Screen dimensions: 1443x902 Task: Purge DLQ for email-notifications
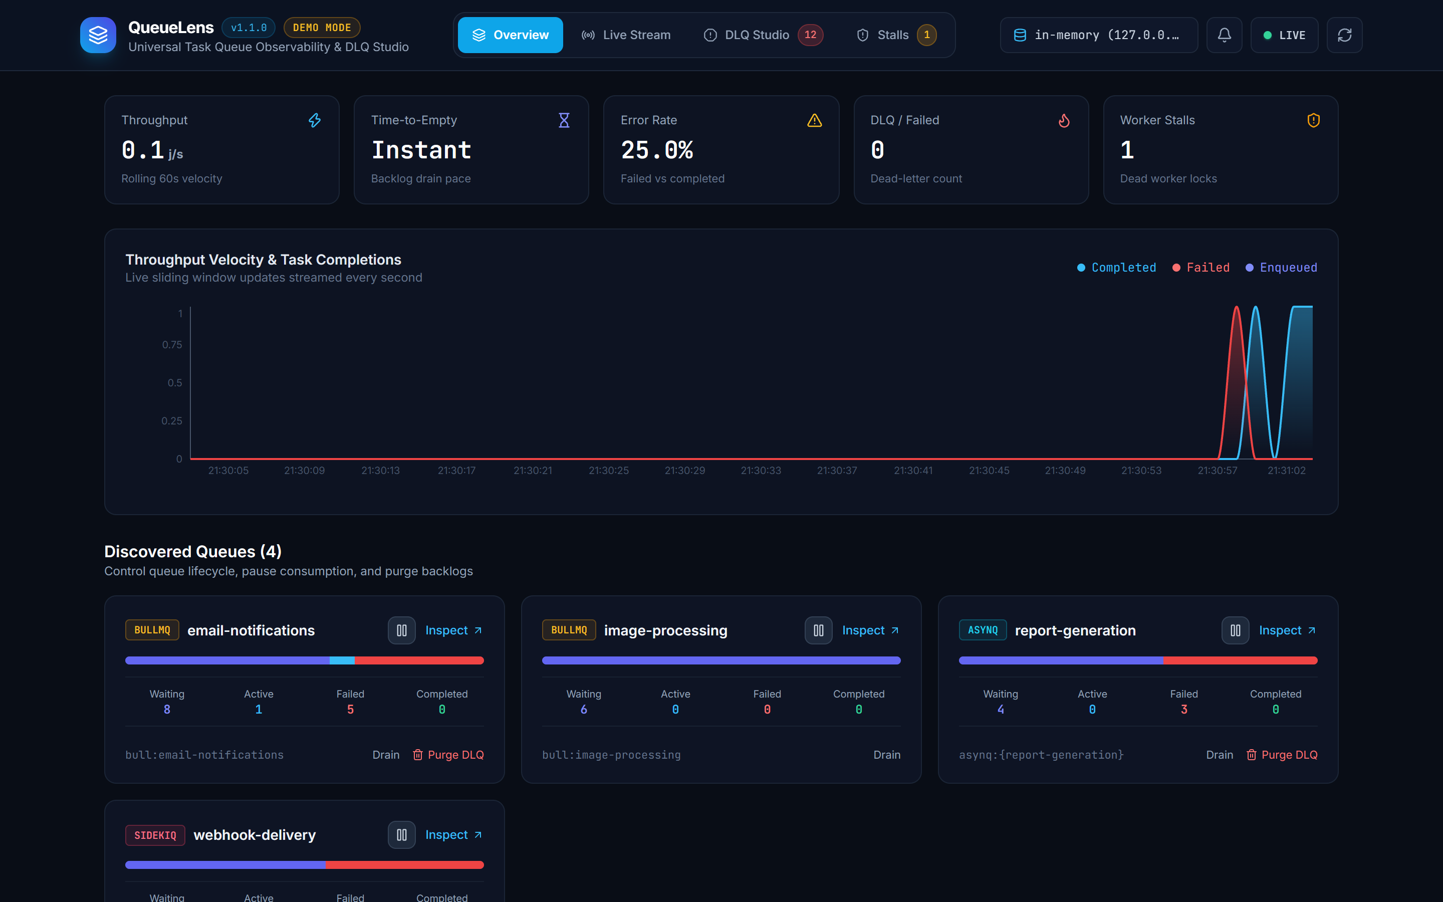point(448,755)
